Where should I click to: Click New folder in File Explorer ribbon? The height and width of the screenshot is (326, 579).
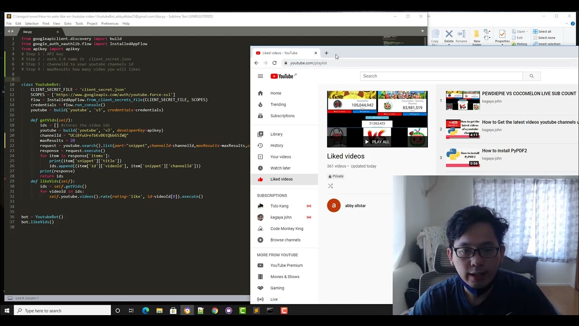click(477, 37)
